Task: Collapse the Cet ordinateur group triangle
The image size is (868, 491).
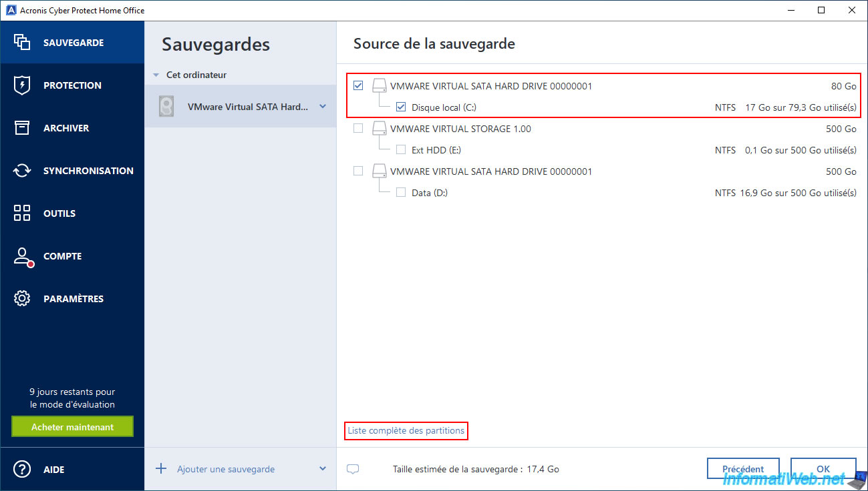Action: coord(156,75)
